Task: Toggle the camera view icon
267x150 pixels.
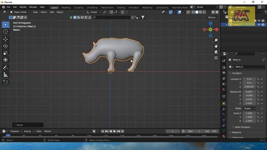Action: pos(216,52)
